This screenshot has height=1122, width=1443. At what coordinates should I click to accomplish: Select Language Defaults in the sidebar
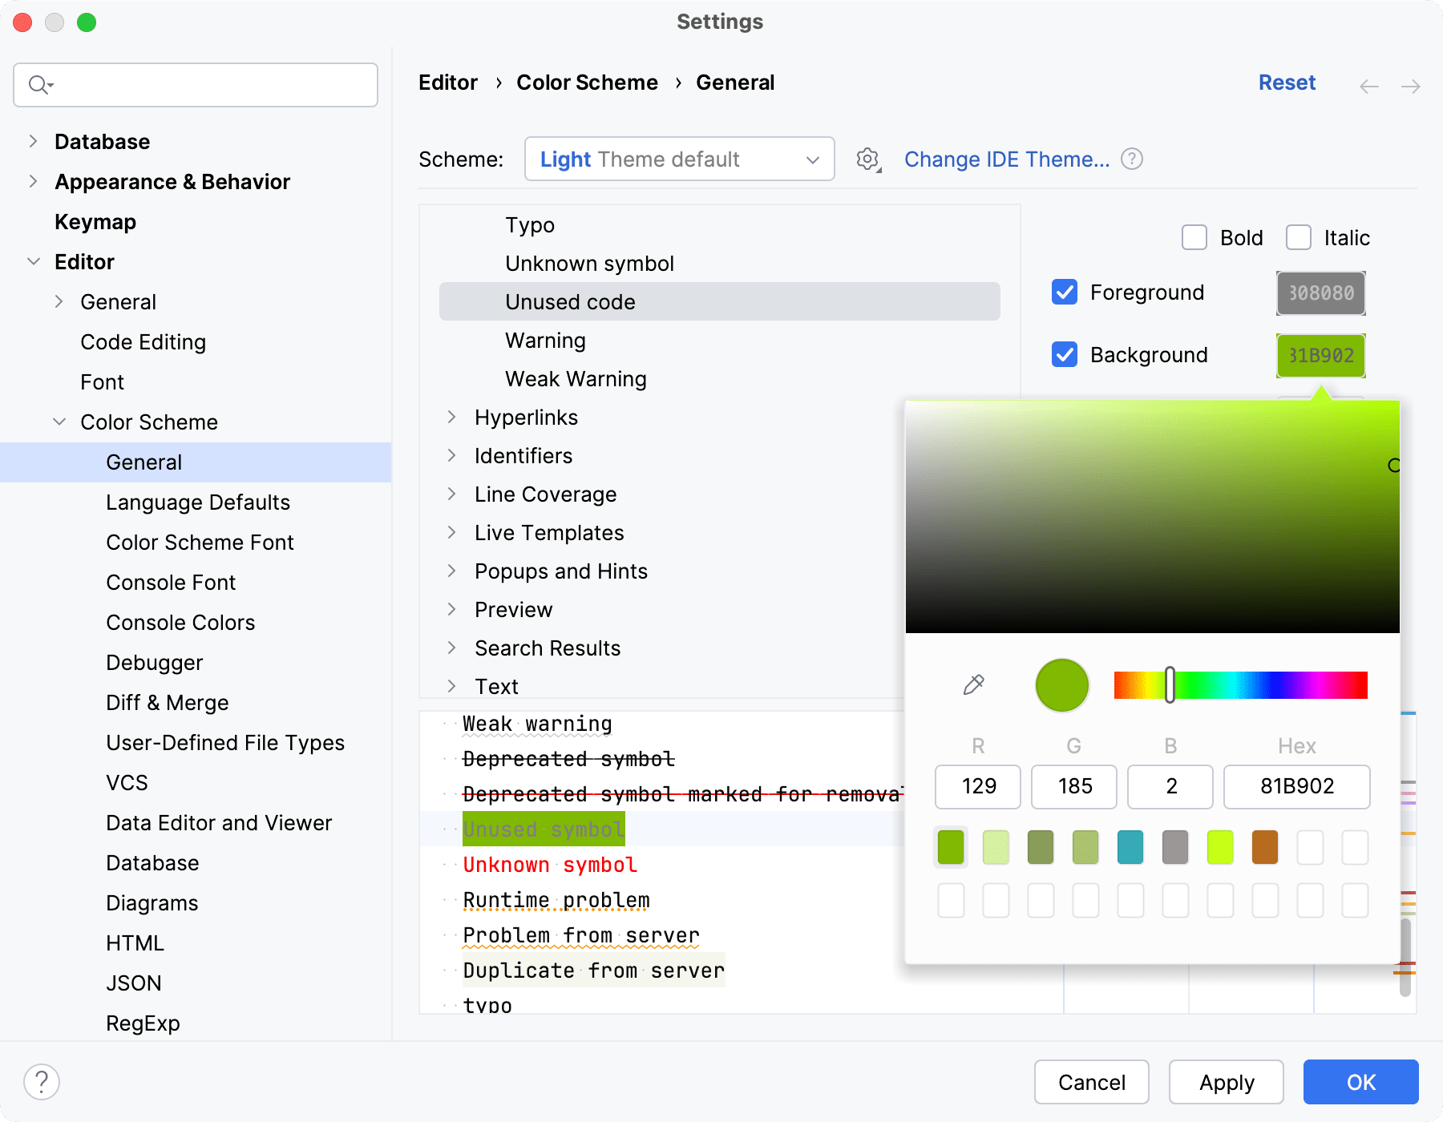click(198, 502)
